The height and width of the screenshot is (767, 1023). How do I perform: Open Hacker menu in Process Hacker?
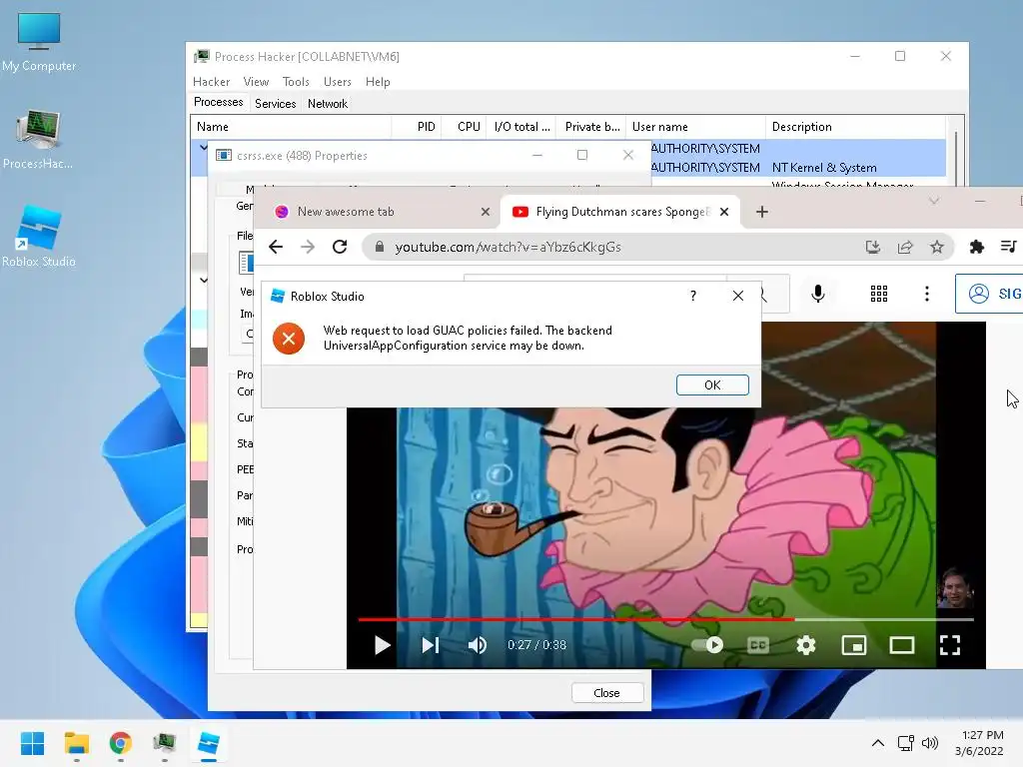[x=211, y=82]
